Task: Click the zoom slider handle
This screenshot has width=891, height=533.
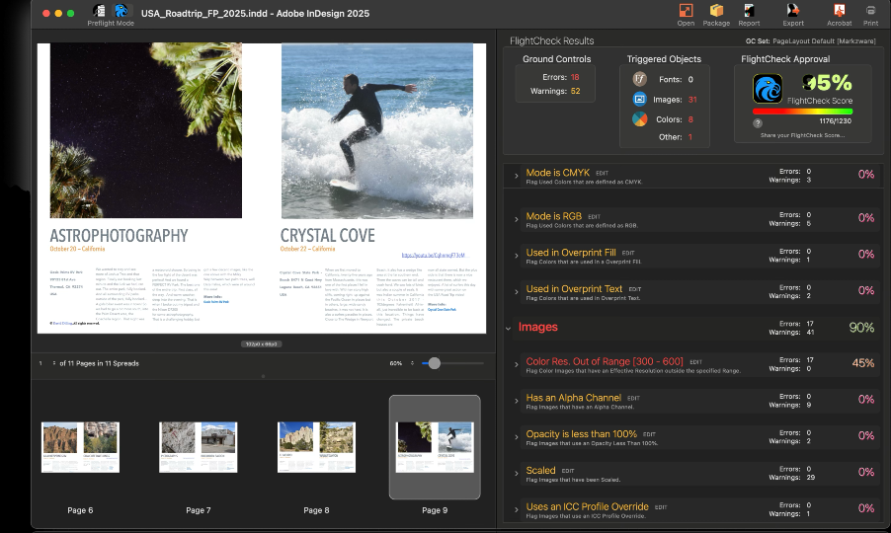Action: pos(432,363)
